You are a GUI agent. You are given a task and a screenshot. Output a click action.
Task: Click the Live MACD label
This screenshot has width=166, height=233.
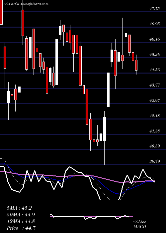(140, 224)
